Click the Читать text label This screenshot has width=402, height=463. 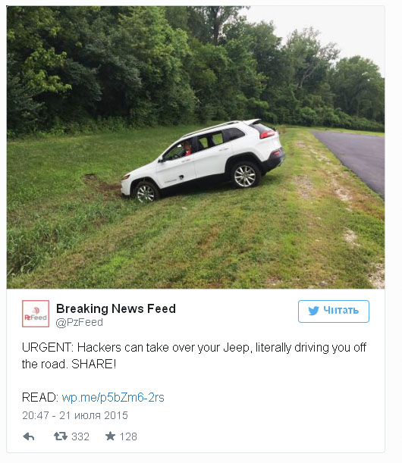pos(341,311)
